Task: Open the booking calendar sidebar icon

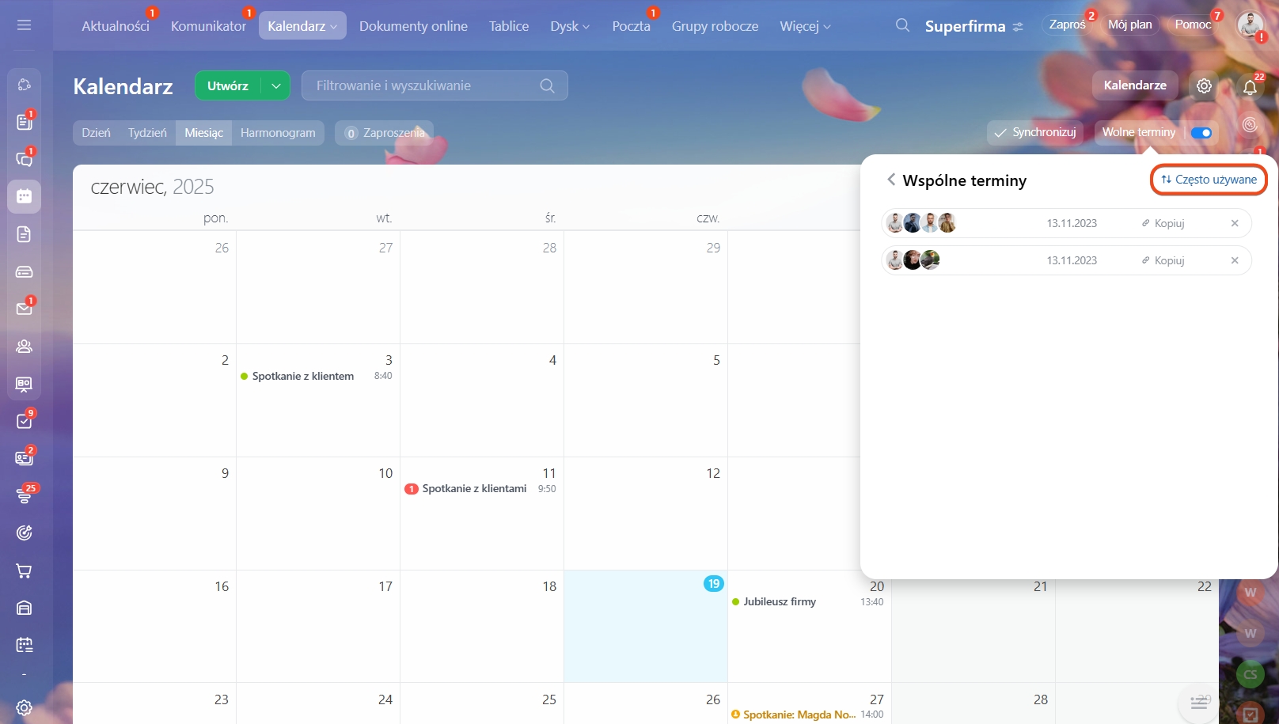Action: click(x=24, y=645)
